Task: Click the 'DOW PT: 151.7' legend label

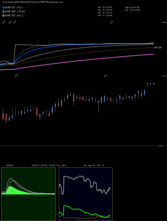Action: coord(14,15)
